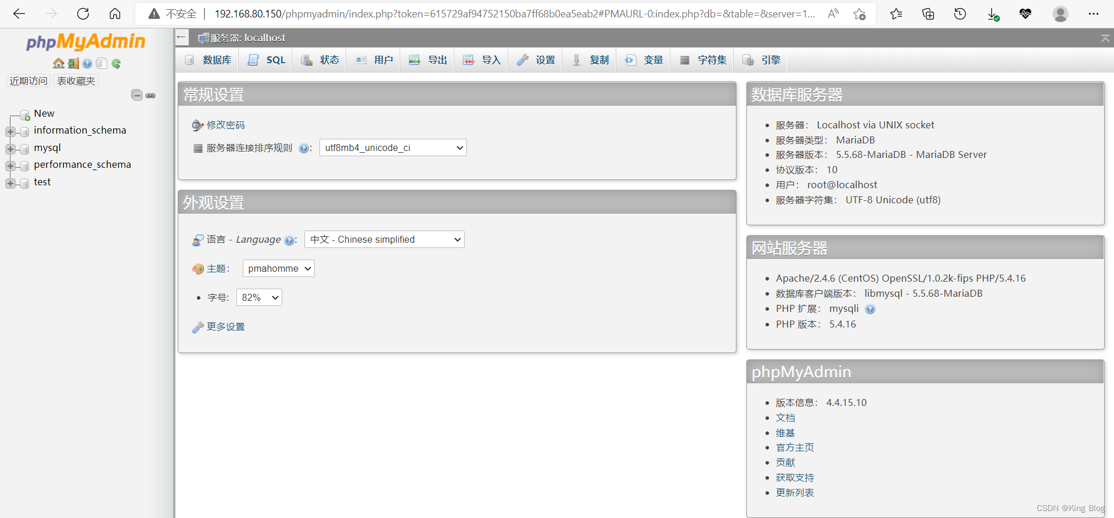Open the 字符集 tab
Image resolution: width=1114 pixels, height=518 pixels.
click(703, 60)
